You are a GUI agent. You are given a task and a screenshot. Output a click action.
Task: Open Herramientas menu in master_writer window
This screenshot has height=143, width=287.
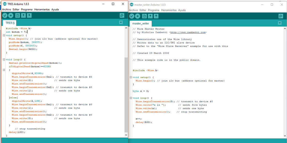point(169,10)
